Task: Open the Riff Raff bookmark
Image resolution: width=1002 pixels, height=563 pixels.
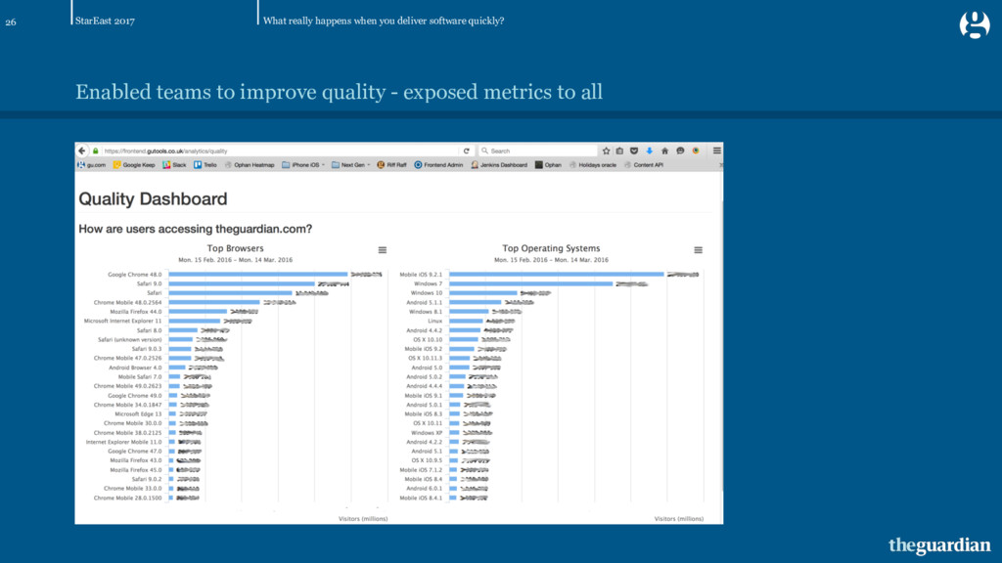Action: coord(391,164)
